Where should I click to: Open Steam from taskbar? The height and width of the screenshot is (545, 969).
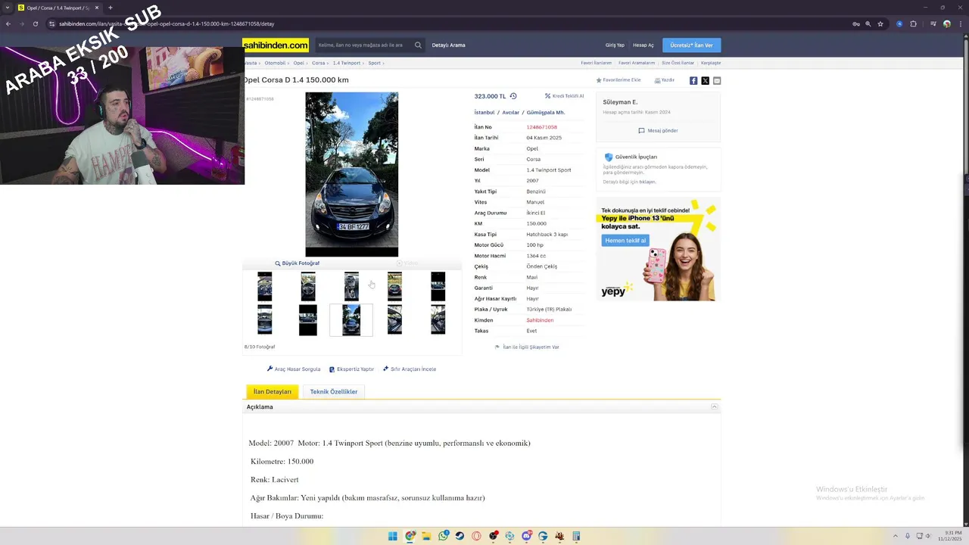click(460, 536)
